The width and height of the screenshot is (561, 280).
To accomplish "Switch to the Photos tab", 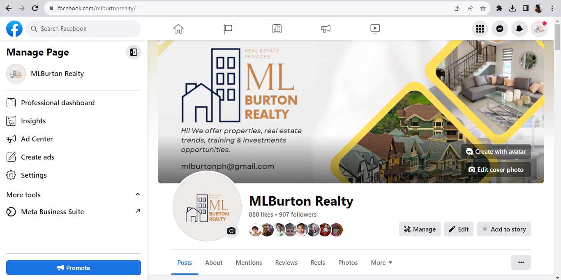I will pos(348,263).
